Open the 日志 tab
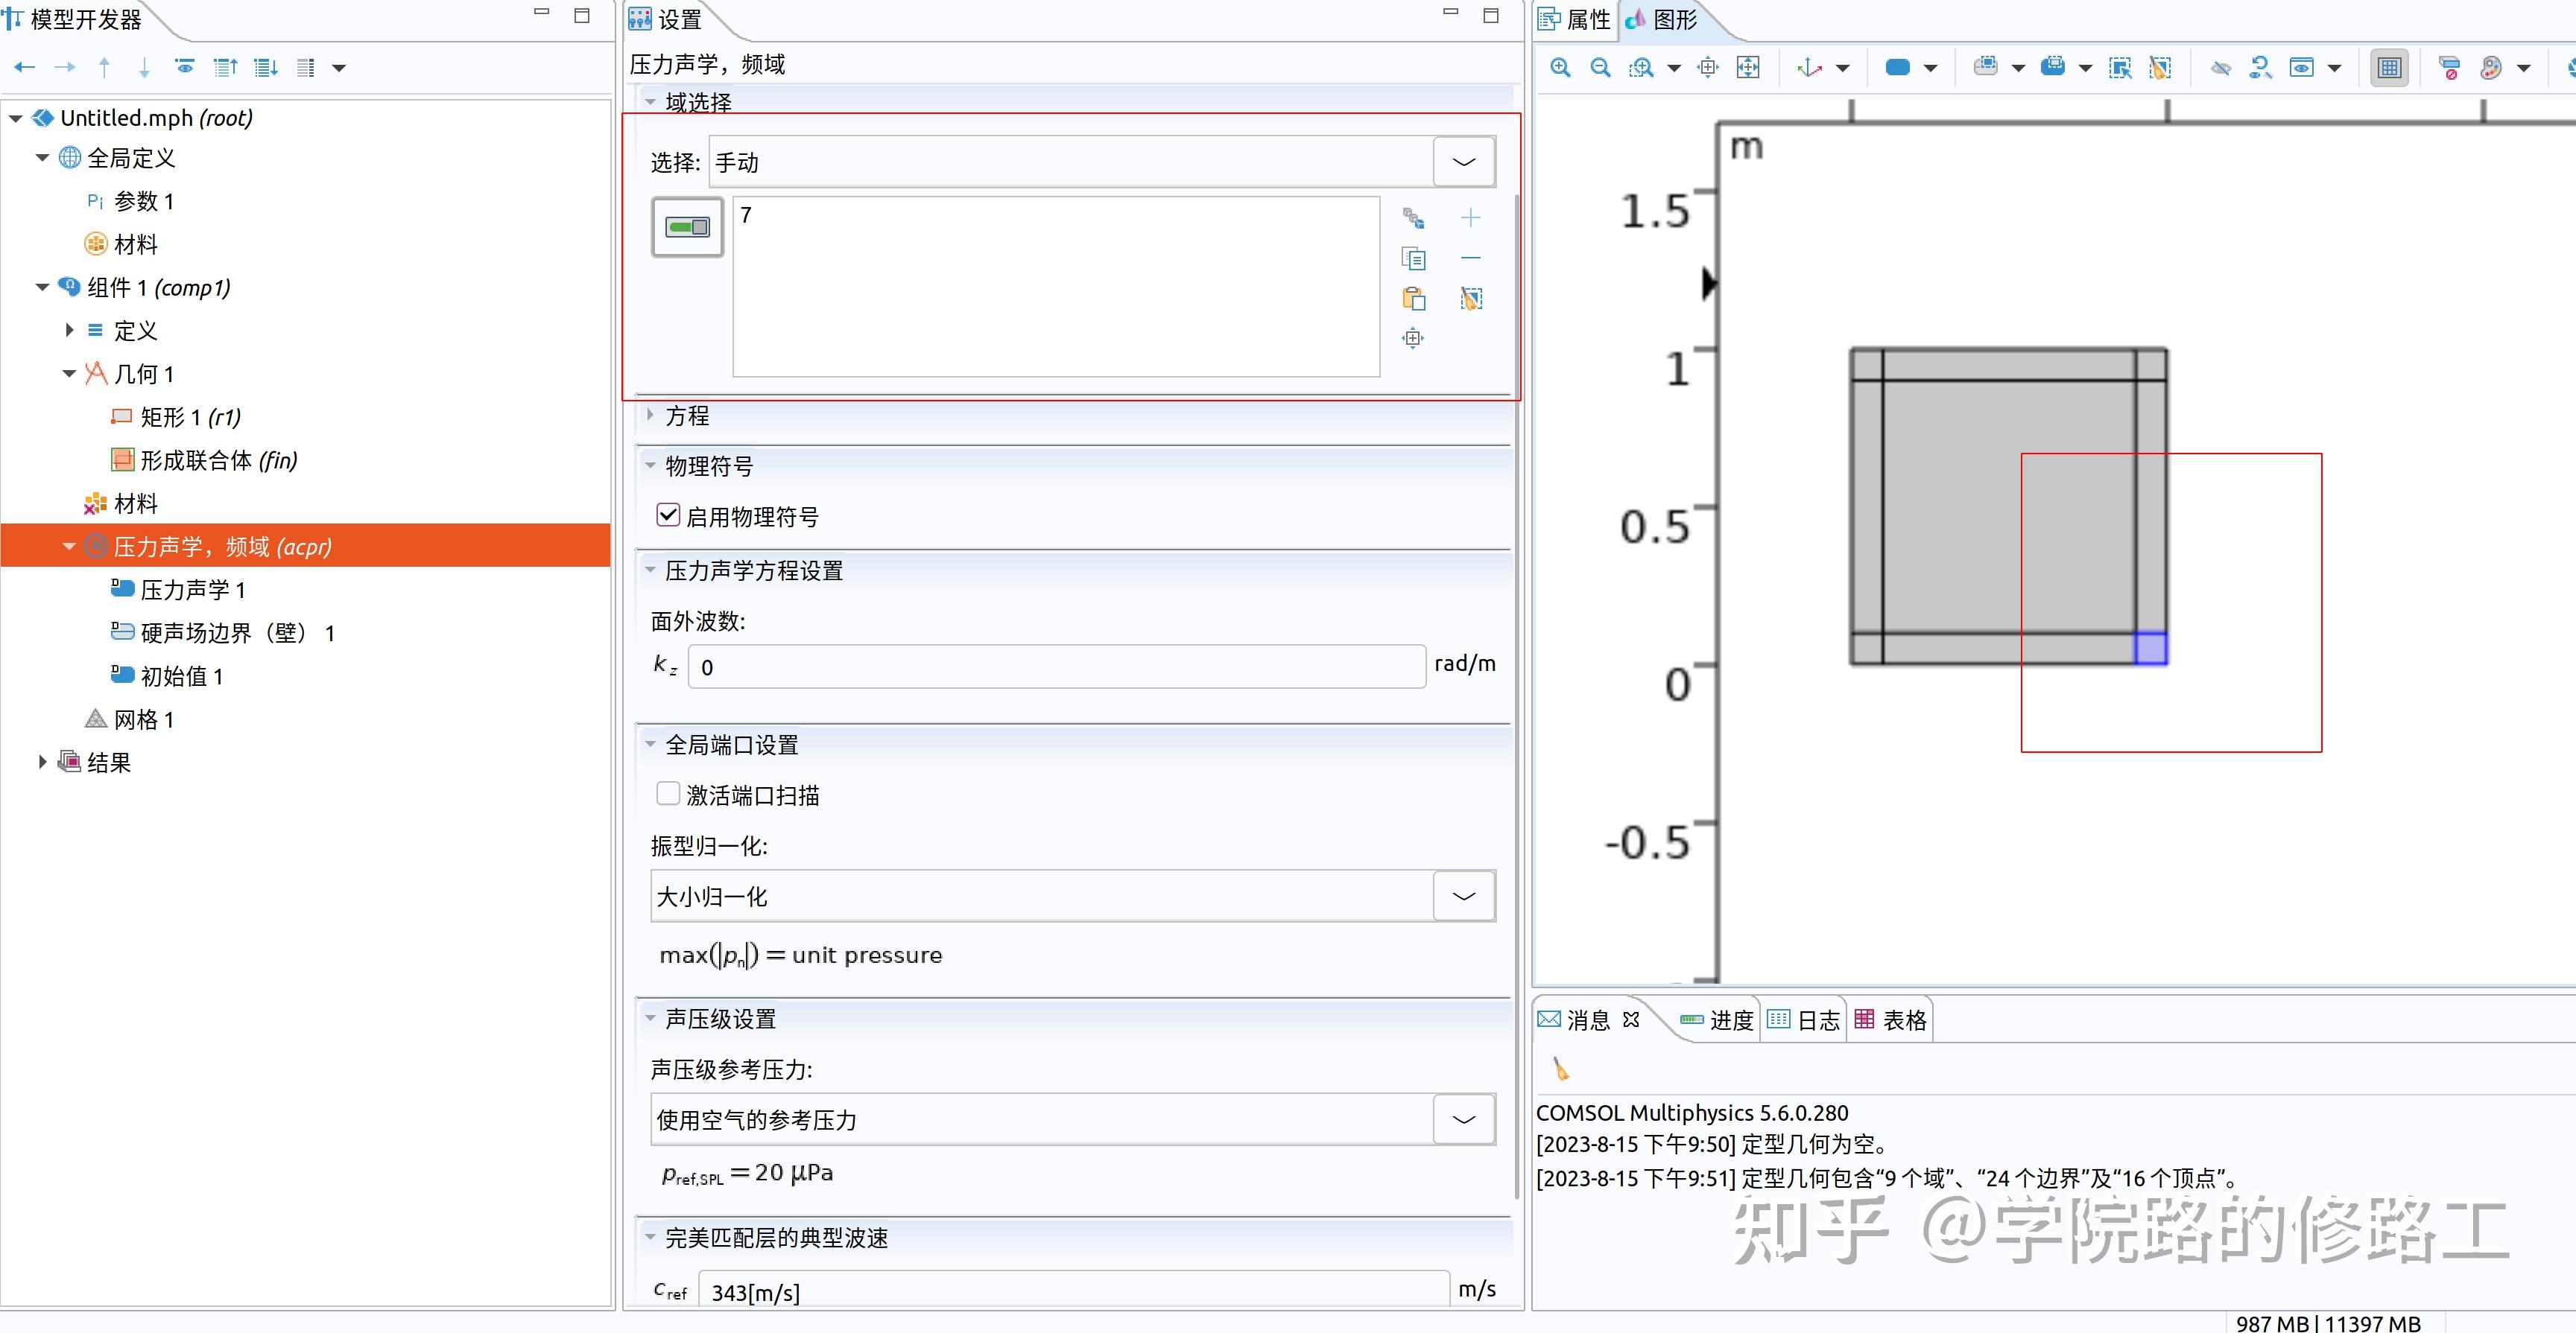 pyautogui.click(x=1804, y=1020)
